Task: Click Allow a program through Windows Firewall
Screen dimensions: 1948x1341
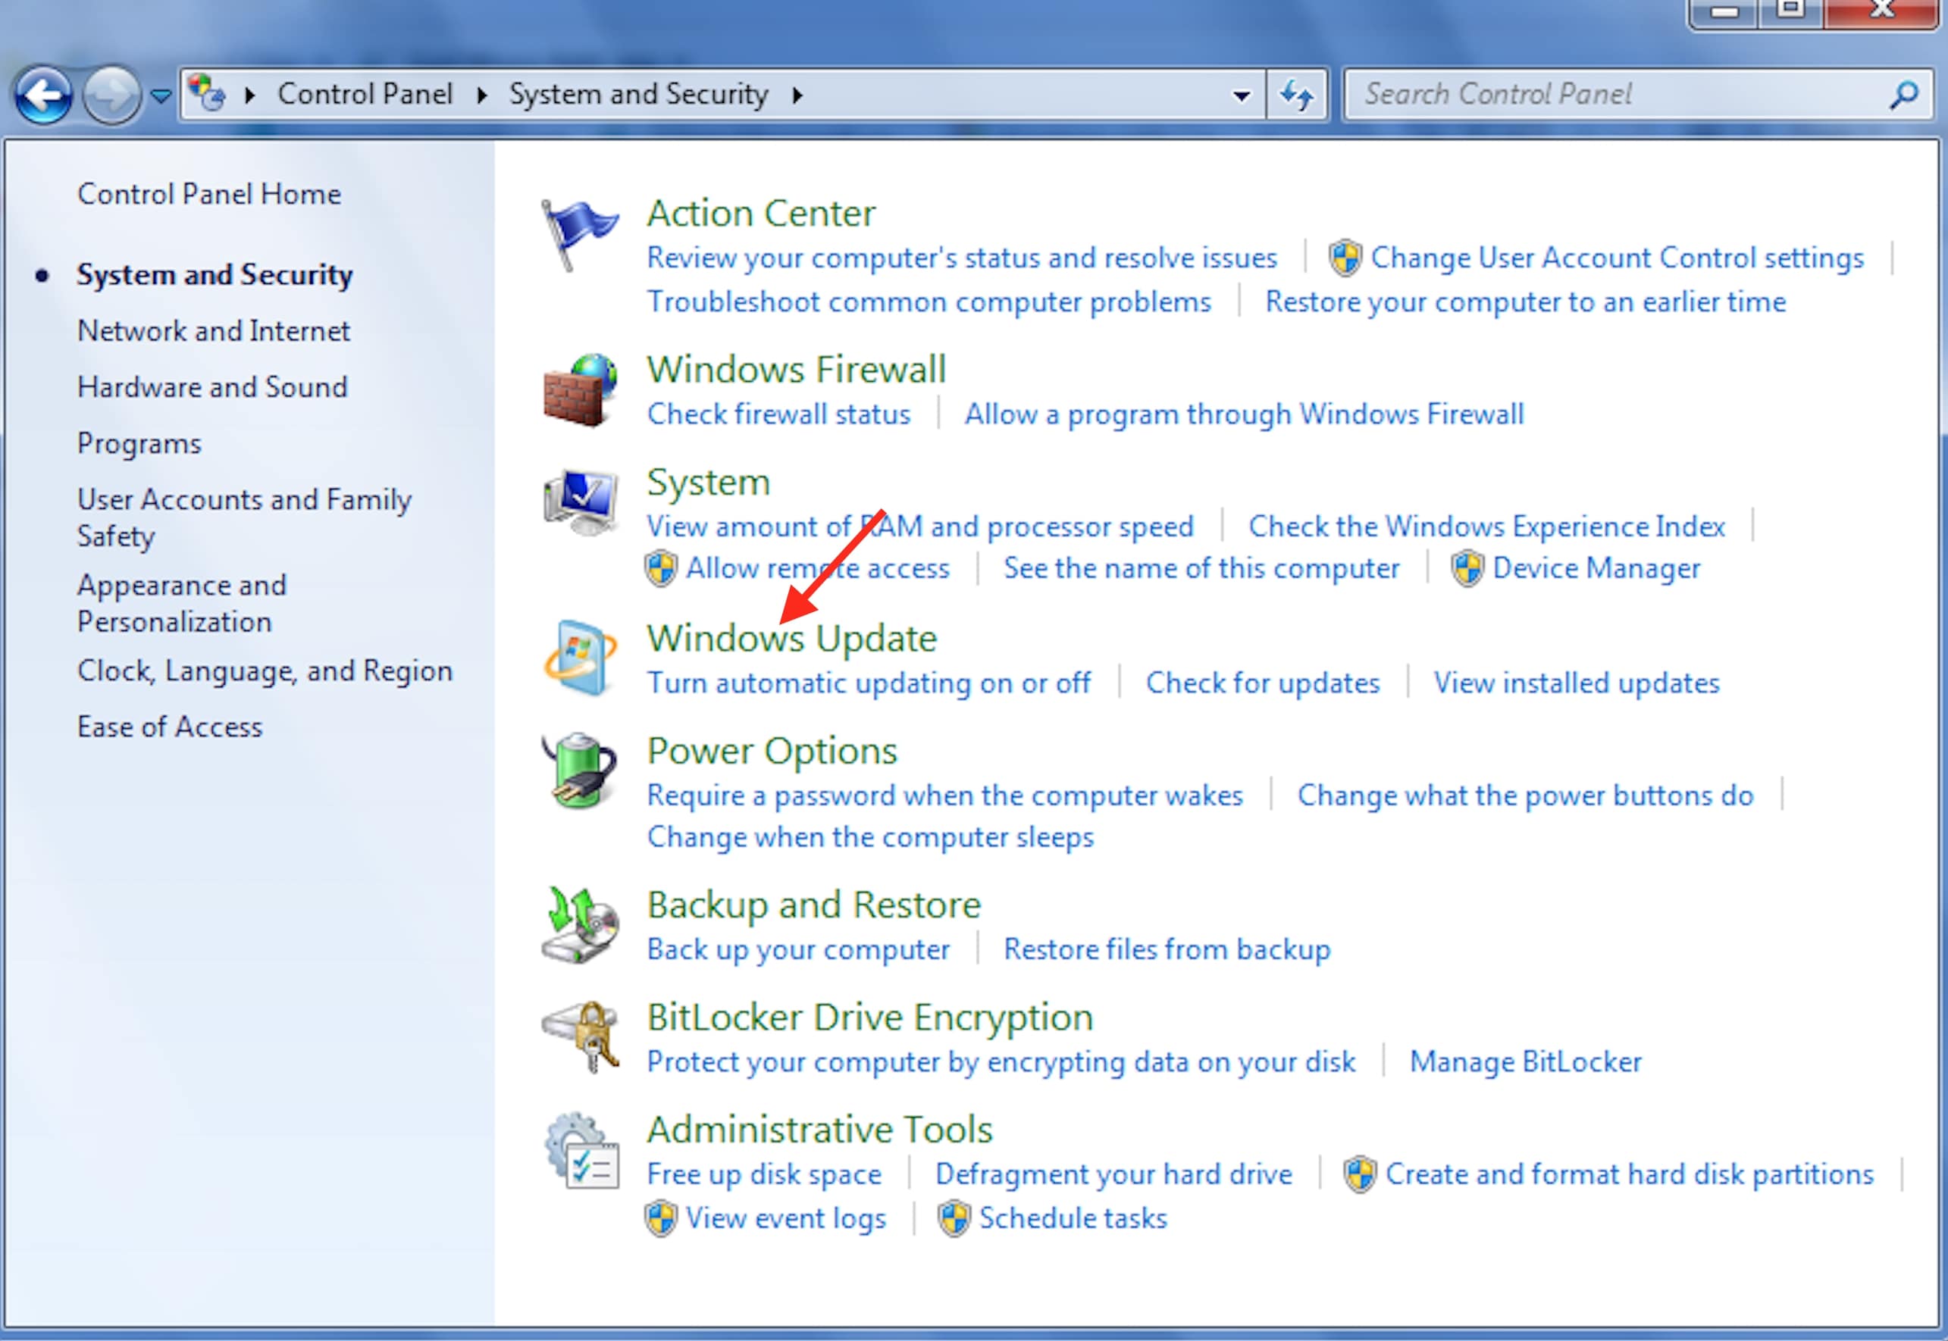Action: 1244,414
